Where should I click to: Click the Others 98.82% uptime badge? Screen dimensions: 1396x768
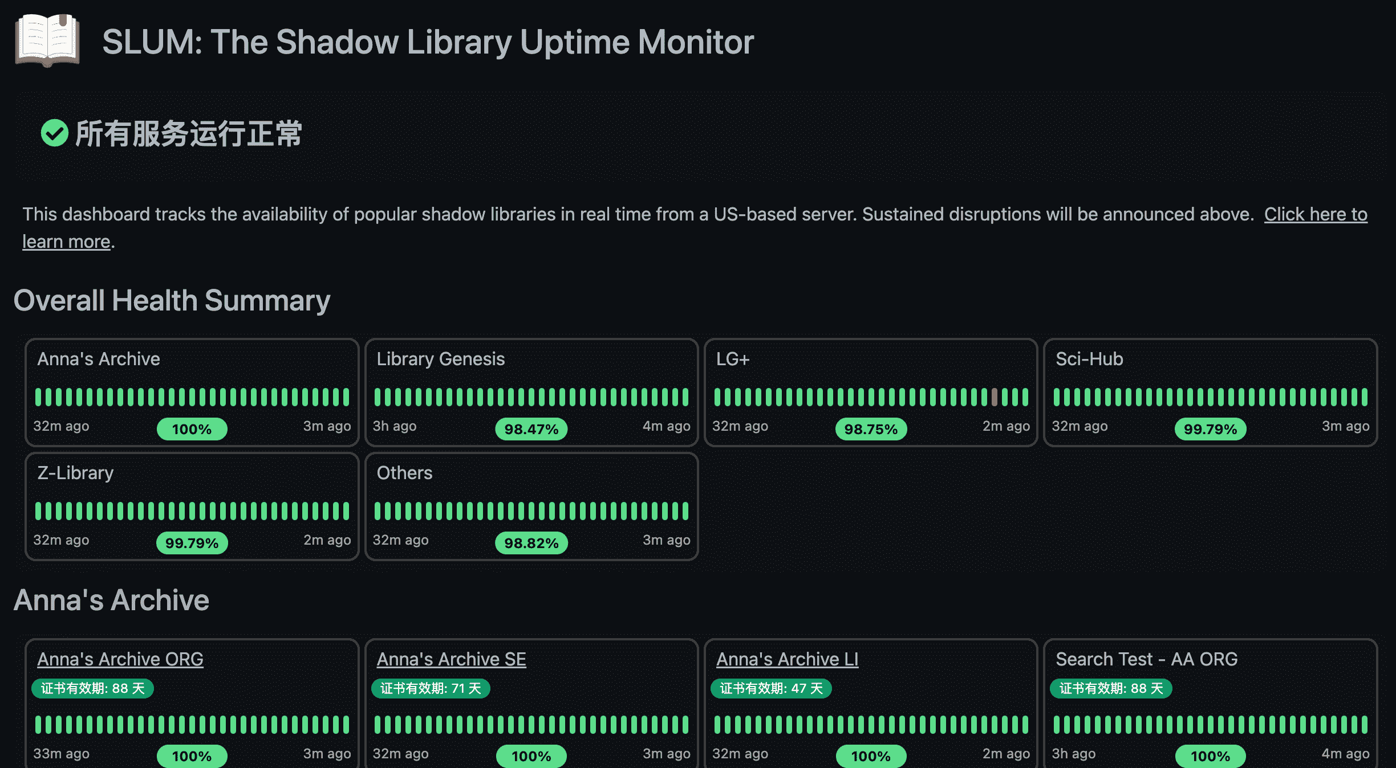(x=531, y=543)
